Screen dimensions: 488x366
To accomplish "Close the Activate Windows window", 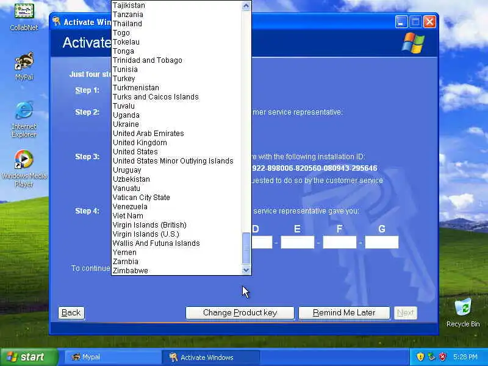I will coord(429,22).
